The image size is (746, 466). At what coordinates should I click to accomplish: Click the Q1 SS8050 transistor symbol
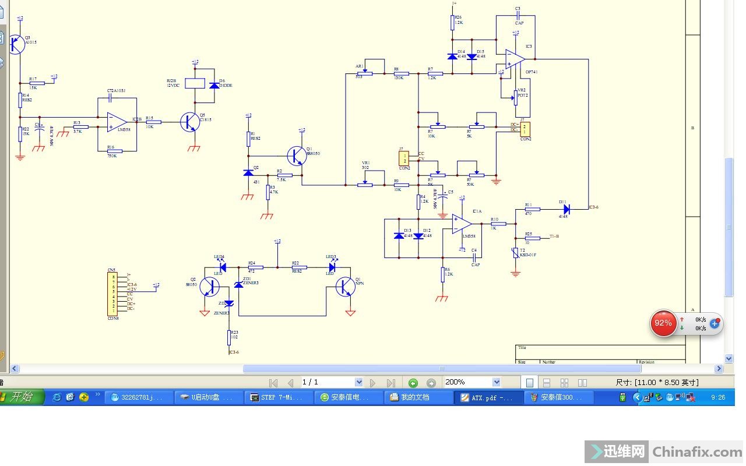297,155
